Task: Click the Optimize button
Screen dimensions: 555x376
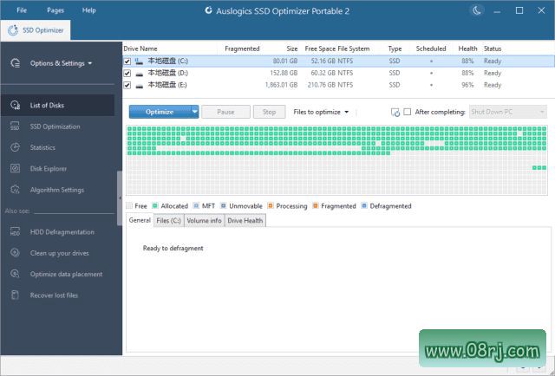Action: pos(160,112)
